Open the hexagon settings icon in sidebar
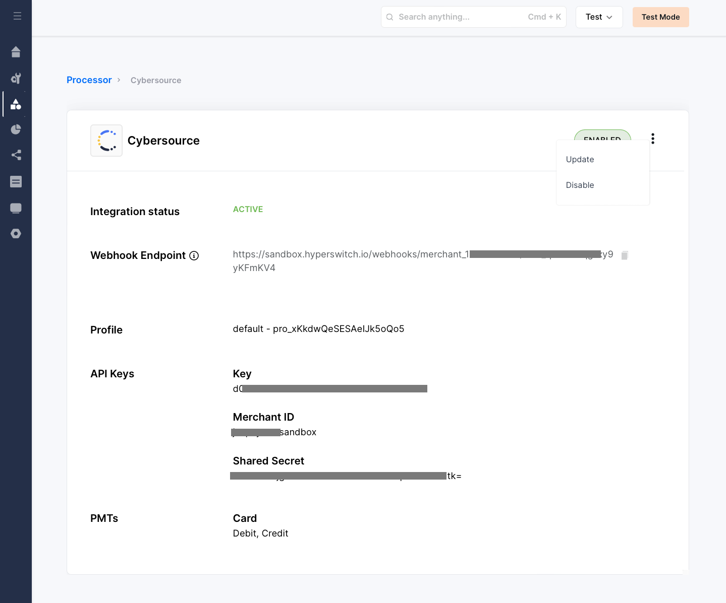The height and width of the screenshot is (603, 726). (x=16, y=234)
